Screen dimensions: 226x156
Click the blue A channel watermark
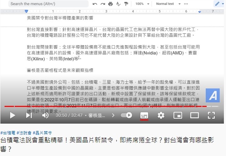point(213,95)
